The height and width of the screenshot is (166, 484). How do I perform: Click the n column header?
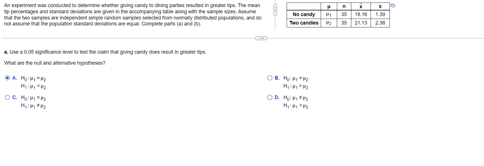click(343, 6)
